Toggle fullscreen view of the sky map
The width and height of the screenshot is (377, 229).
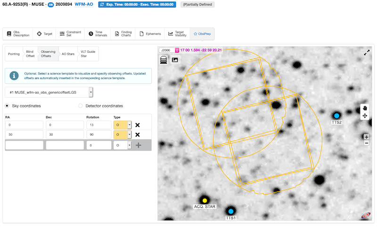point(367,53)
